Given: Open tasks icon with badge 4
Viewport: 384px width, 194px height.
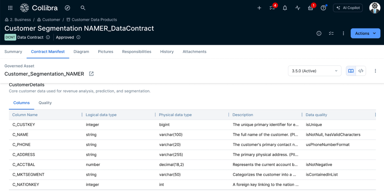Looking at the screenshot, I should pos(272,8).
